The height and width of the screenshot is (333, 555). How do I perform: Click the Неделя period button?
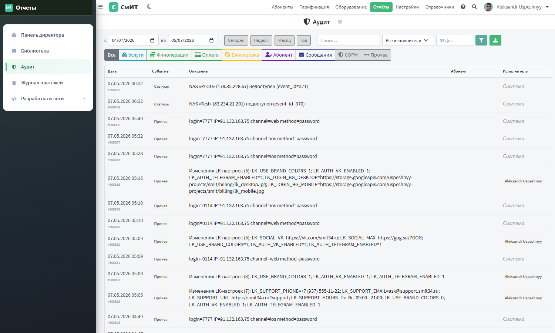[x=261, y=40]
